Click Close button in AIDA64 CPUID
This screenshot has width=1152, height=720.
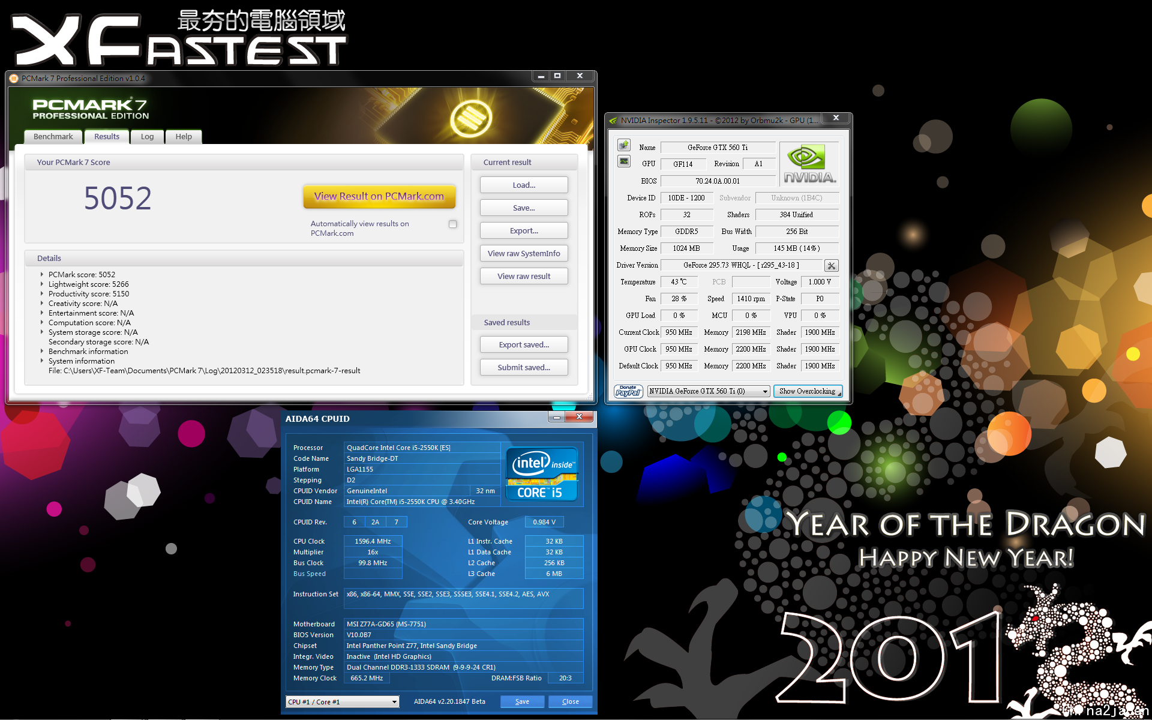click(570, 701)
